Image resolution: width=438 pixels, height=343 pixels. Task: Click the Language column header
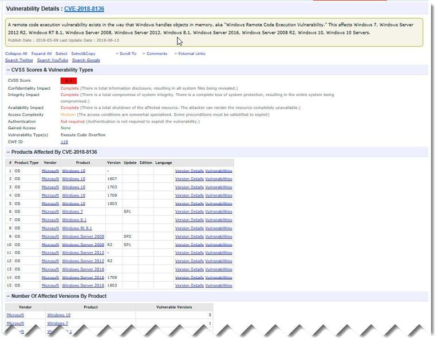164,163
